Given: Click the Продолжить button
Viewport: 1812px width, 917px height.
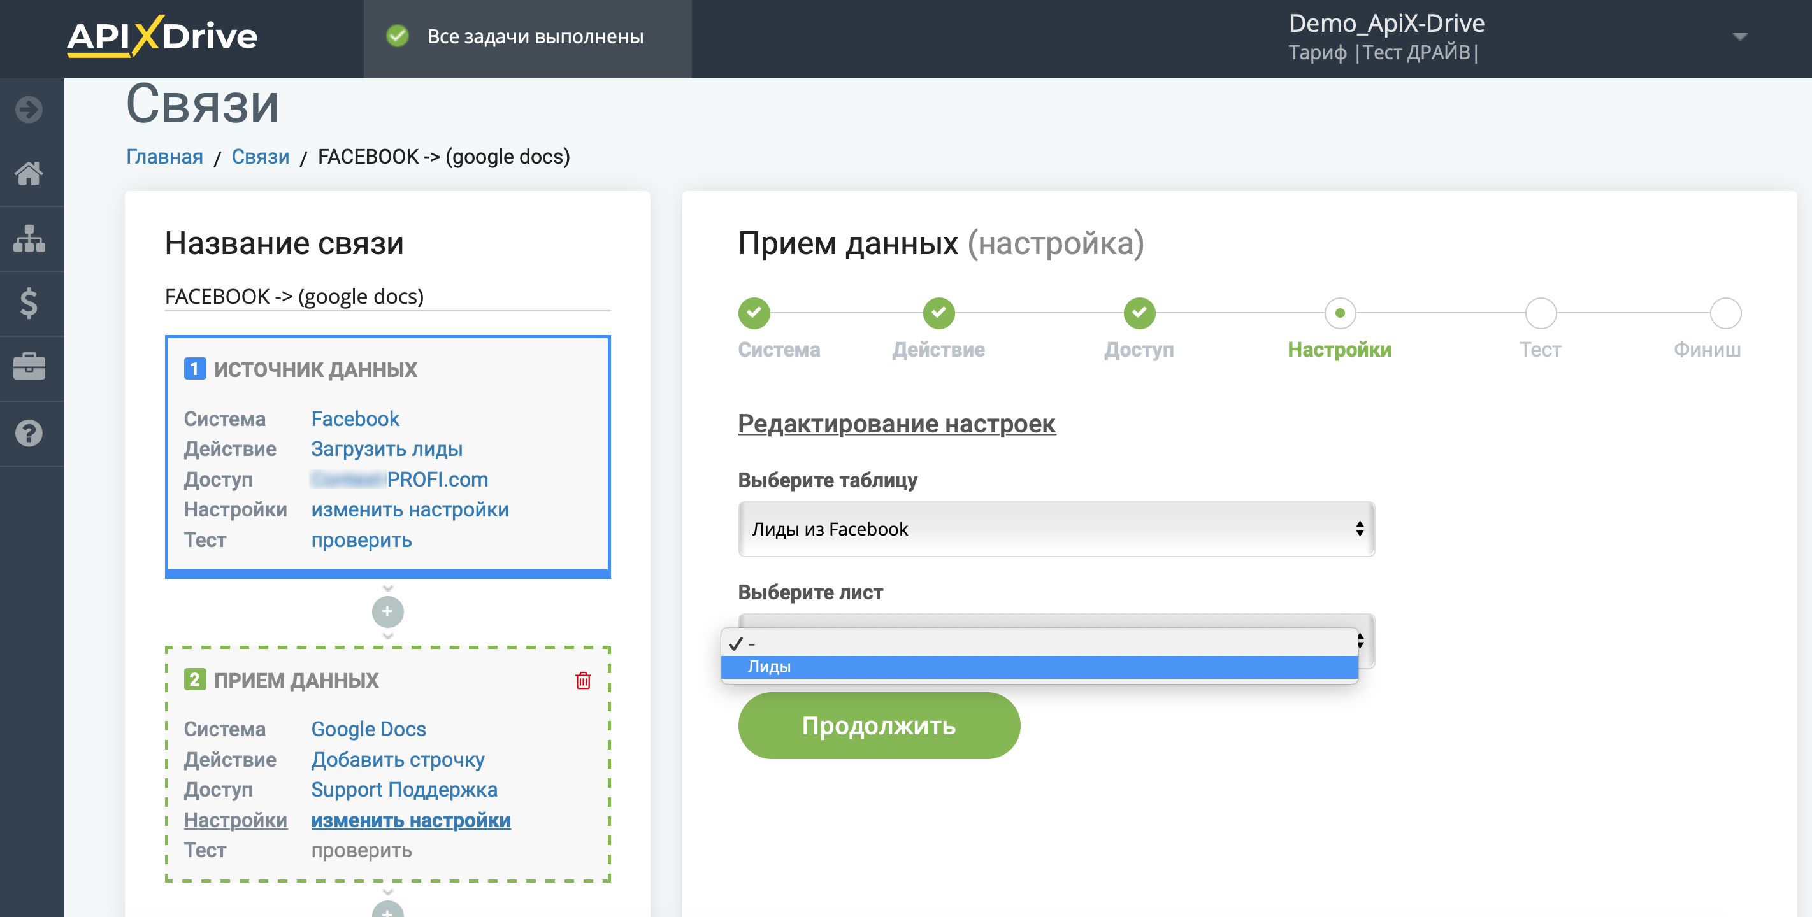Looking at the screenshot, I should tap(879, 725).
